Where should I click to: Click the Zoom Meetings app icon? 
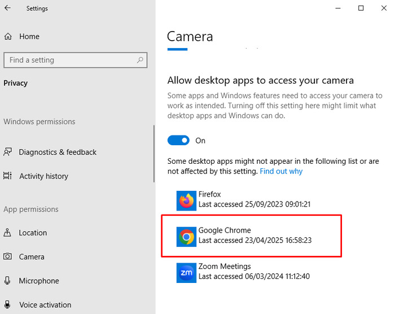coord(186,273)
